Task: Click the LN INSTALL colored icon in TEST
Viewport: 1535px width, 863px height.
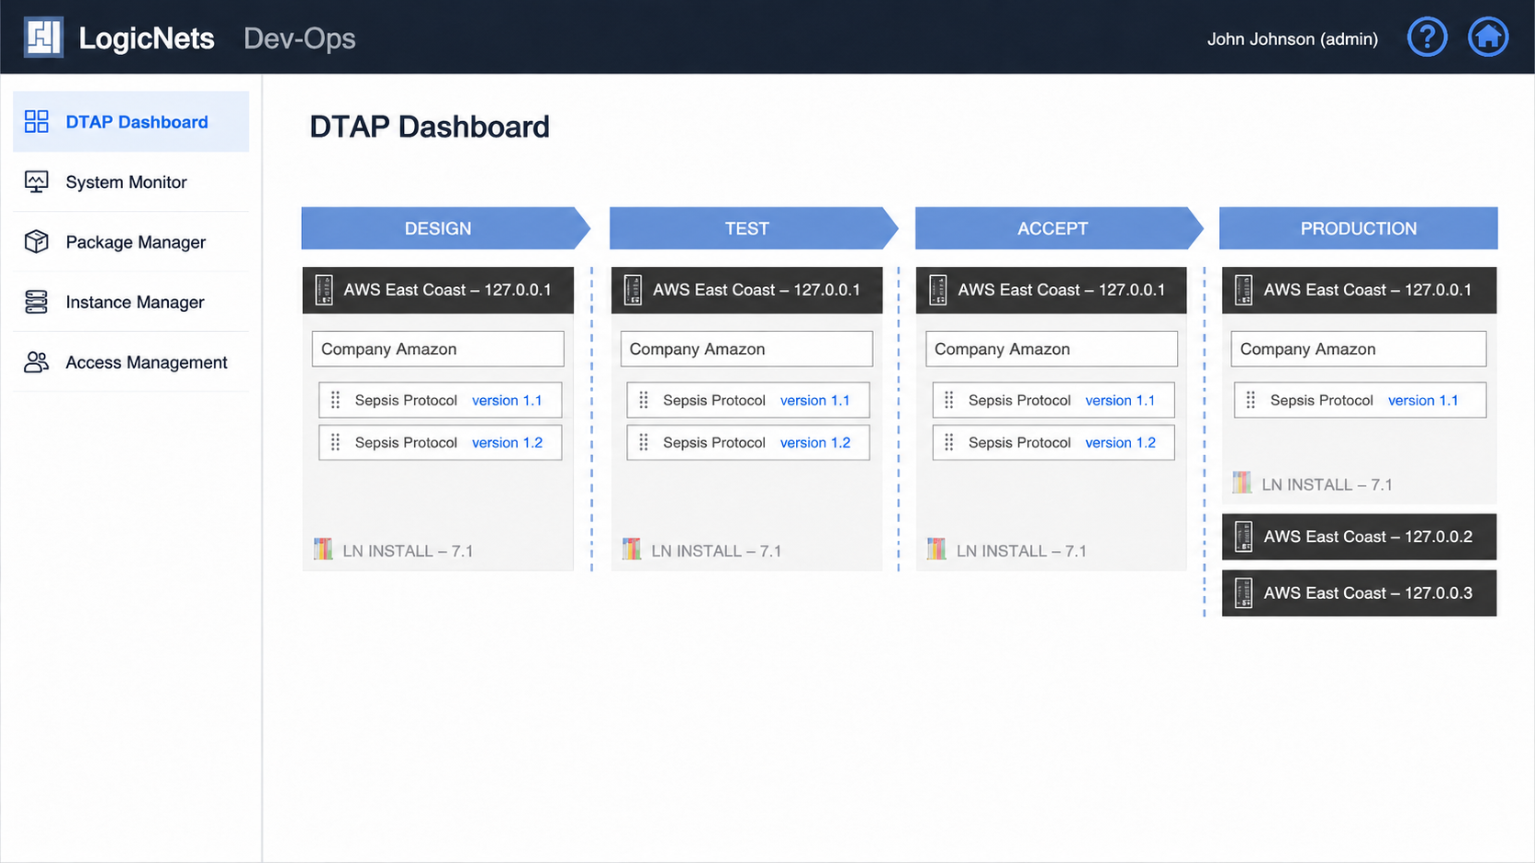Action: (x=632, y=549)
